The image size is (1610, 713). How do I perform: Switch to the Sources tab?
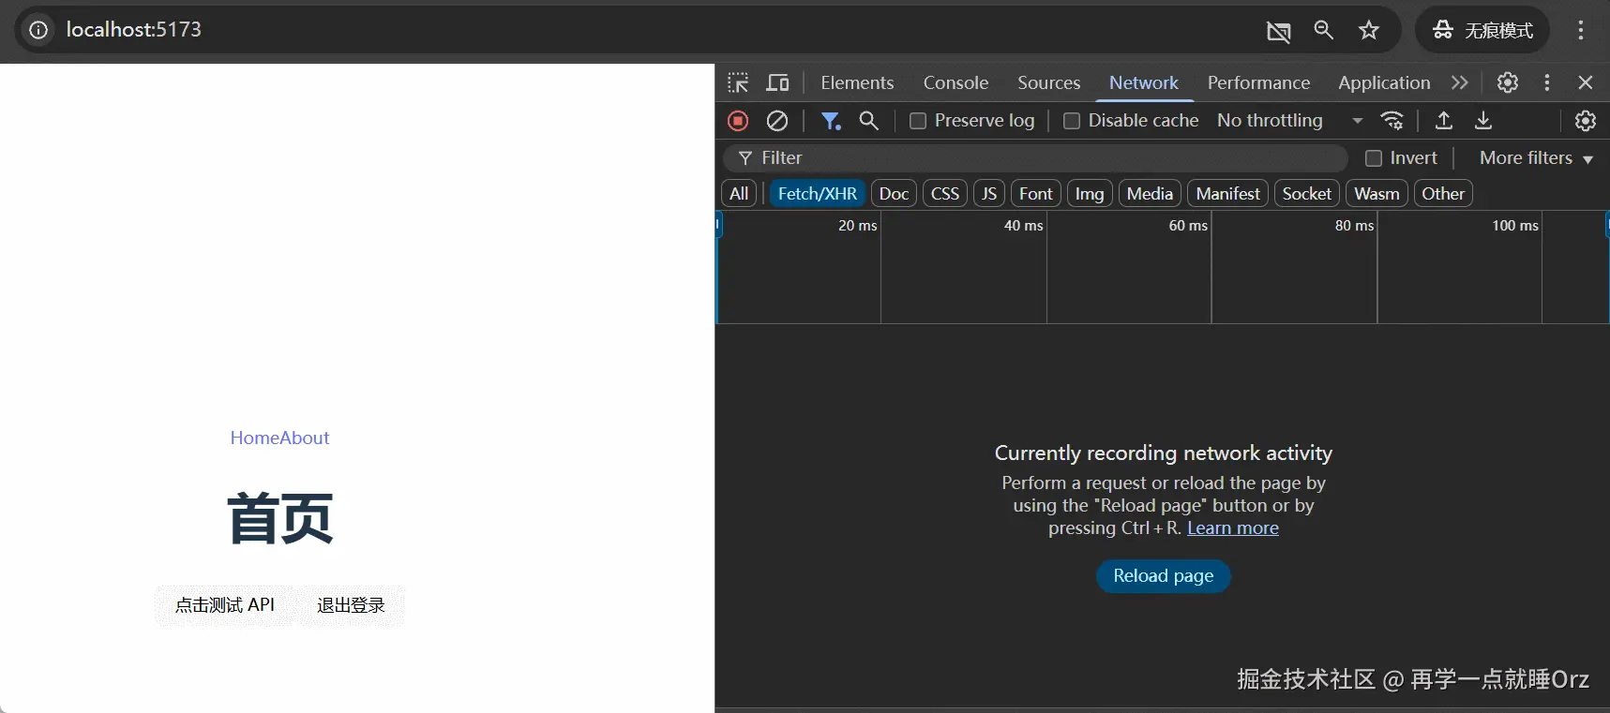[x=1049, y=82]
